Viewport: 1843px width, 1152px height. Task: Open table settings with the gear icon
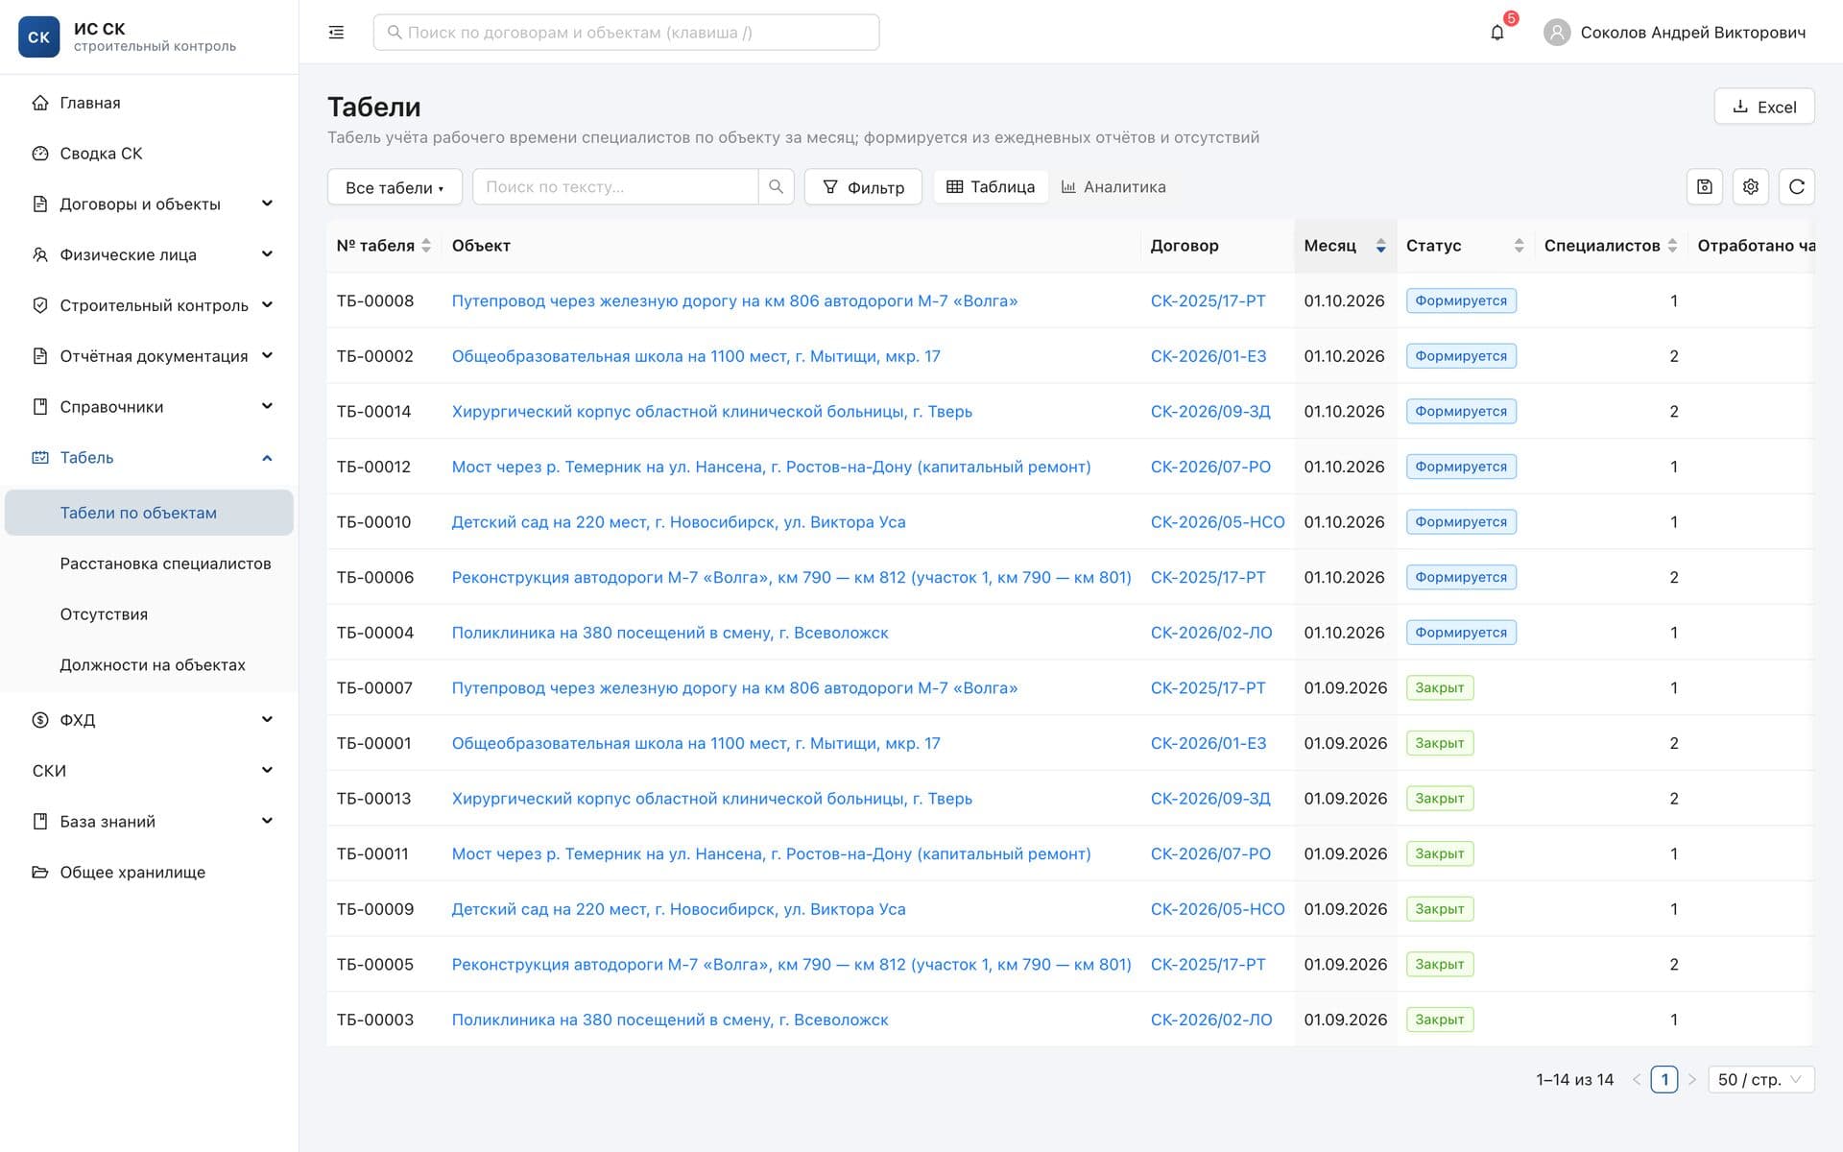coord(1750,187)
